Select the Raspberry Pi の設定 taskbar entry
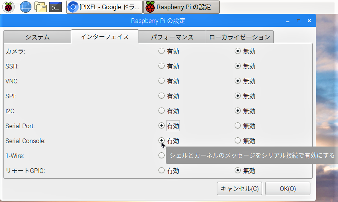 [181, 7]
